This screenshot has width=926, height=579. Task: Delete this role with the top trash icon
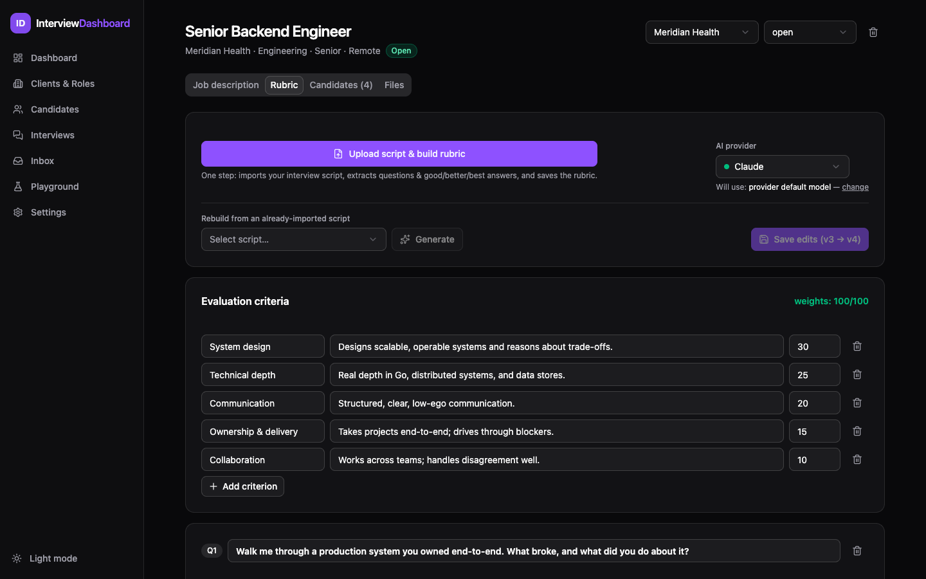tap(873, 32)
